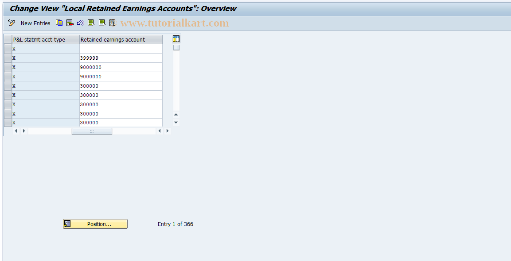Click the Delete entry icon

coord(70,23)
